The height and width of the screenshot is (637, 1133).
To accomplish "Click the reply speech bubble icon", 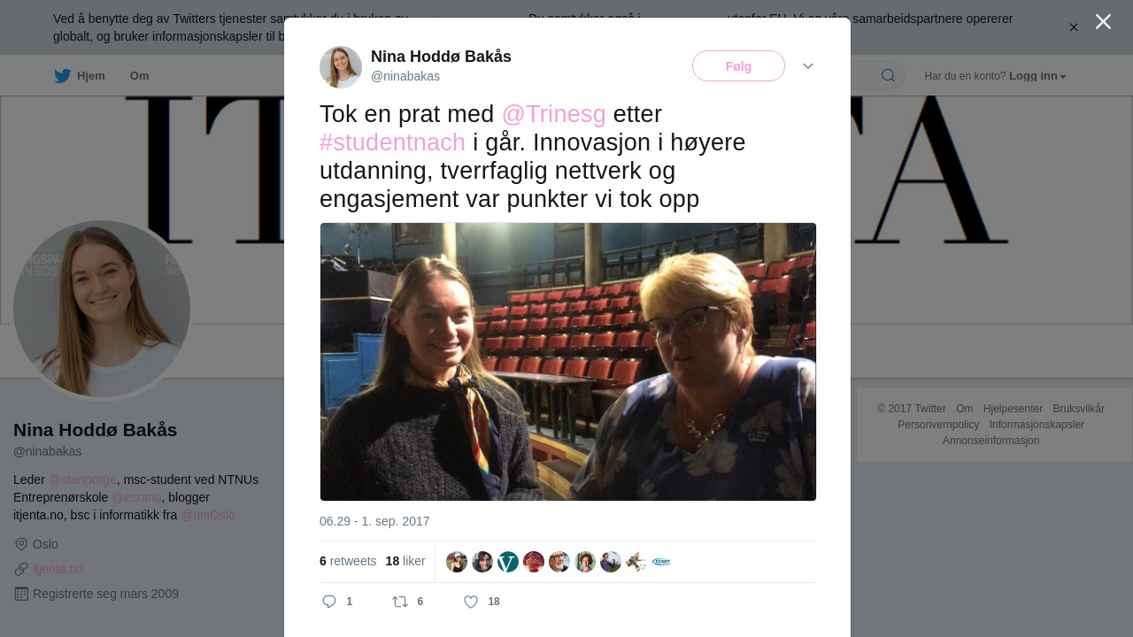I will click(x=329, y=602).
